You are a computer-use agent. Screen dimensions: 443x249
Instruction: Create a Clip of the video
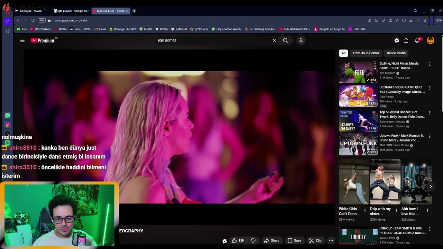pyautogui.click(x=315, y=241)
